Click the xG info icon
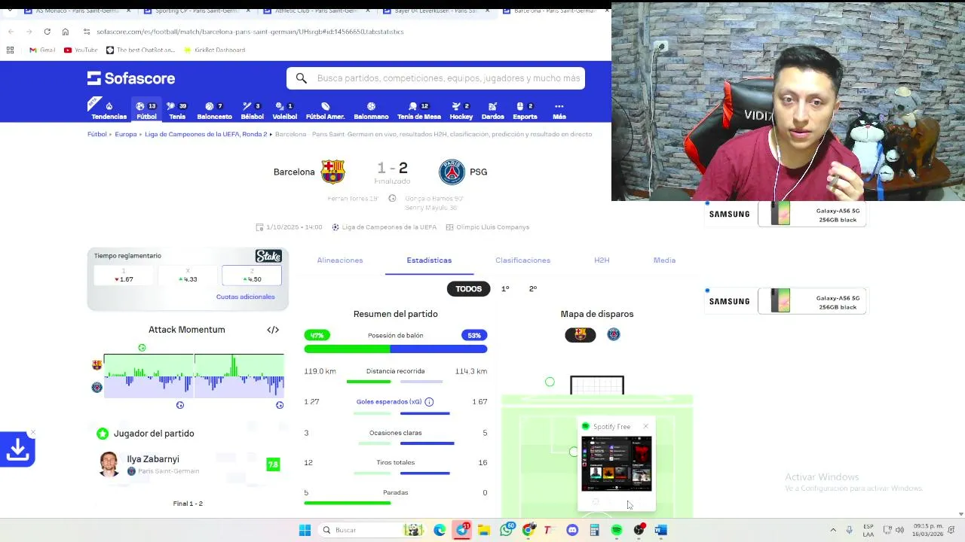The width and height of the screenshot is (965, 542). pos(429,402)
